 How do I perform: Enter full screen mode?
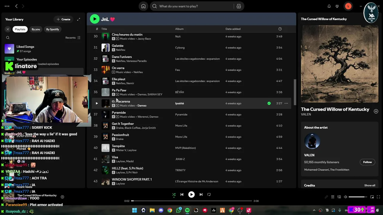tap(379, 197)
